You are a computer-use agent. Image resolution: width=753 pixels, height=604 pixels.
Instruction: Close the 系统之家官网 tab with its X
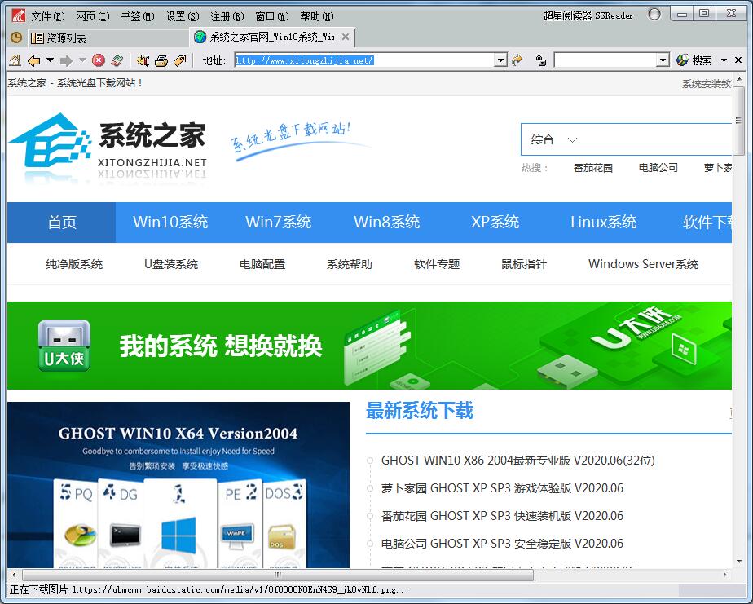click(x=346, y=37)
